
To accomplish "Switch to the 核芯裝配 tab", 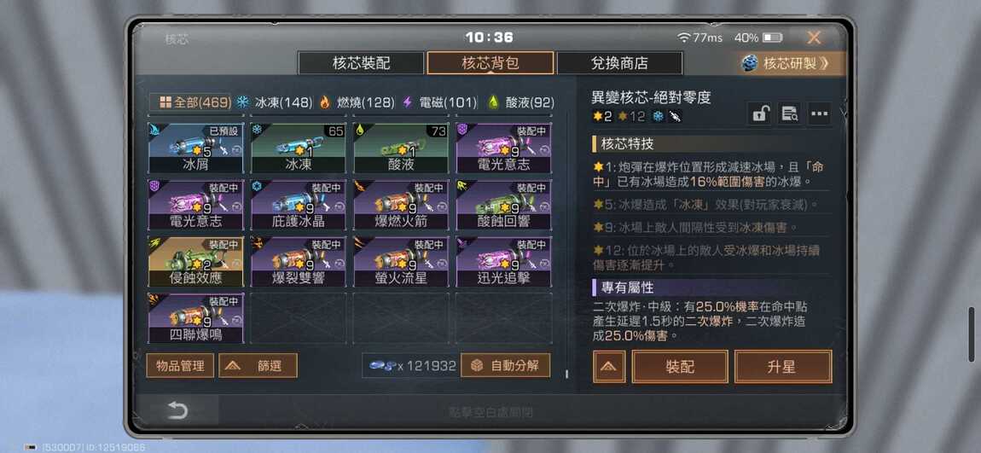I will 361,63.
